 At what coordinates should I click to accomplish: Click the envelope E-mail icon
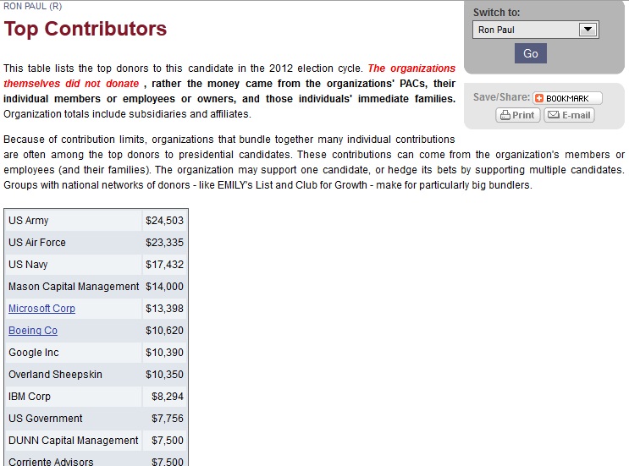(x=553, y=115)
